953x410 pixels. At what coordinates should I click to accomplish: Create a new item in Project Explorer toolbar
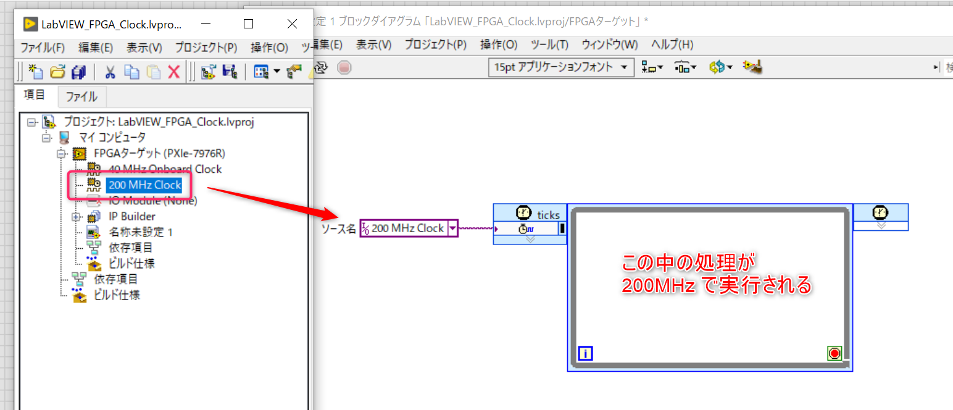36,72
